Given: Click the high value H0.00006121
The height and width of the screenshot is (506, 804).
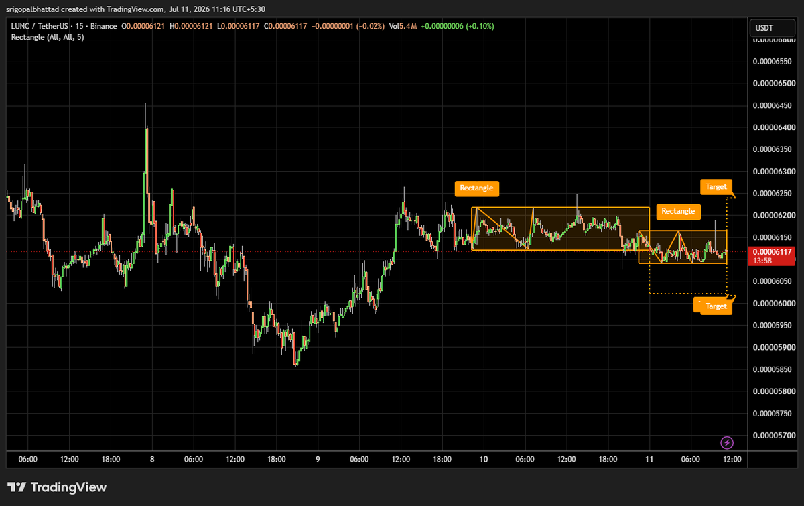Looking at the screenshot, I should [192, 26].
